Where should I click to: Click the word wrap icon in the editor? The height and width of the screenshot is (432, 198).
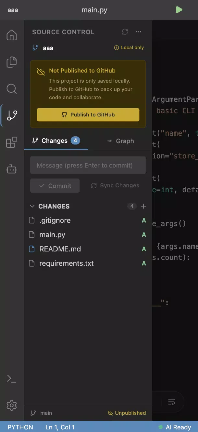(172, 402)
